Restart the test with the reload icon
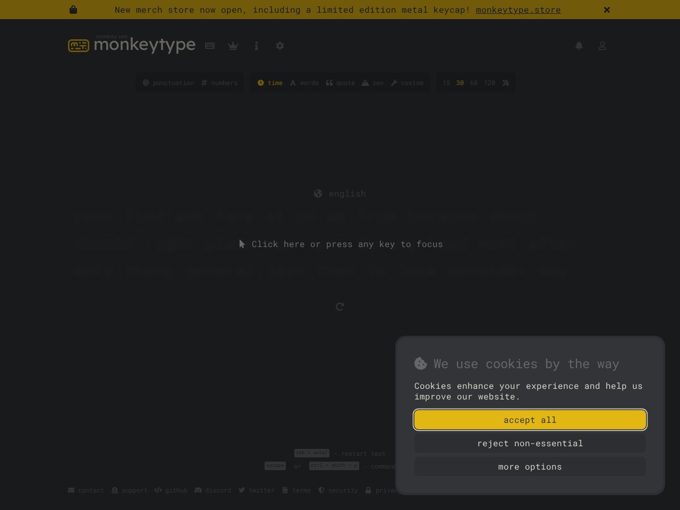This screenshot has width=680, height=510. point(340,307)
